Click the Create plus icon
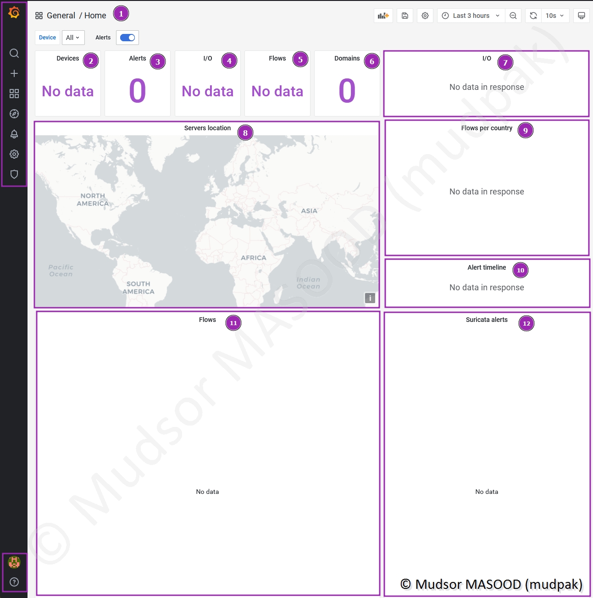 coord(14,73)
